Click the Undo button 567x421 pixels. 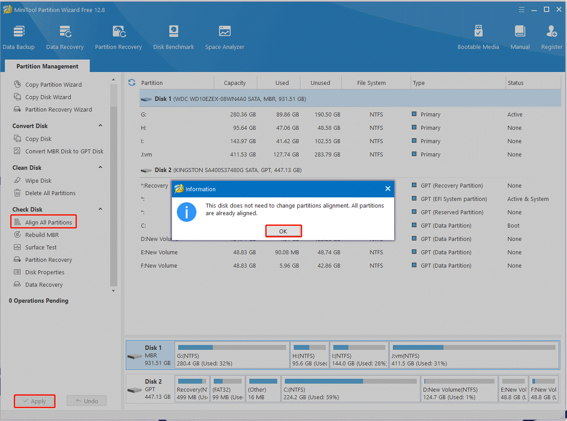pyautogui.click(x=87, y=401)
